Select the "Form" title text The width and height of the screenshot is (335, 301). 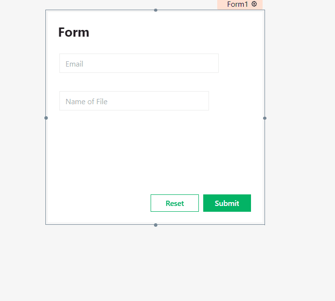click(73, 32)
